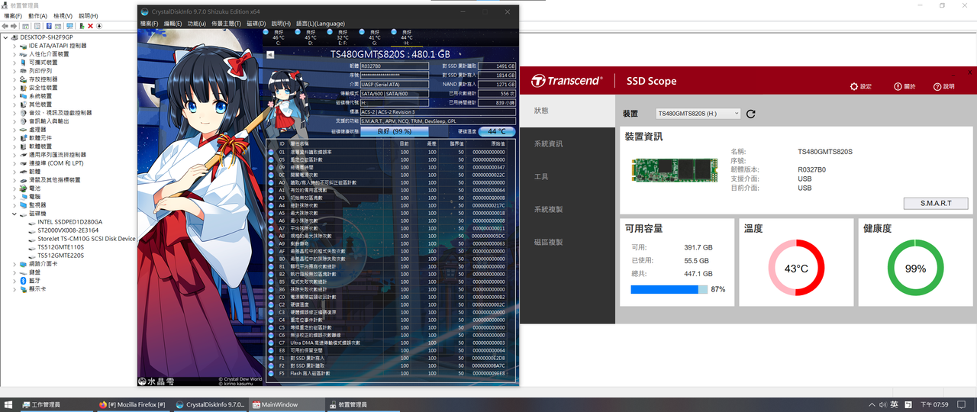Select INTEL SSDPED1D280GA in device tree
977x412 pixels.
(x=69, y=222)
